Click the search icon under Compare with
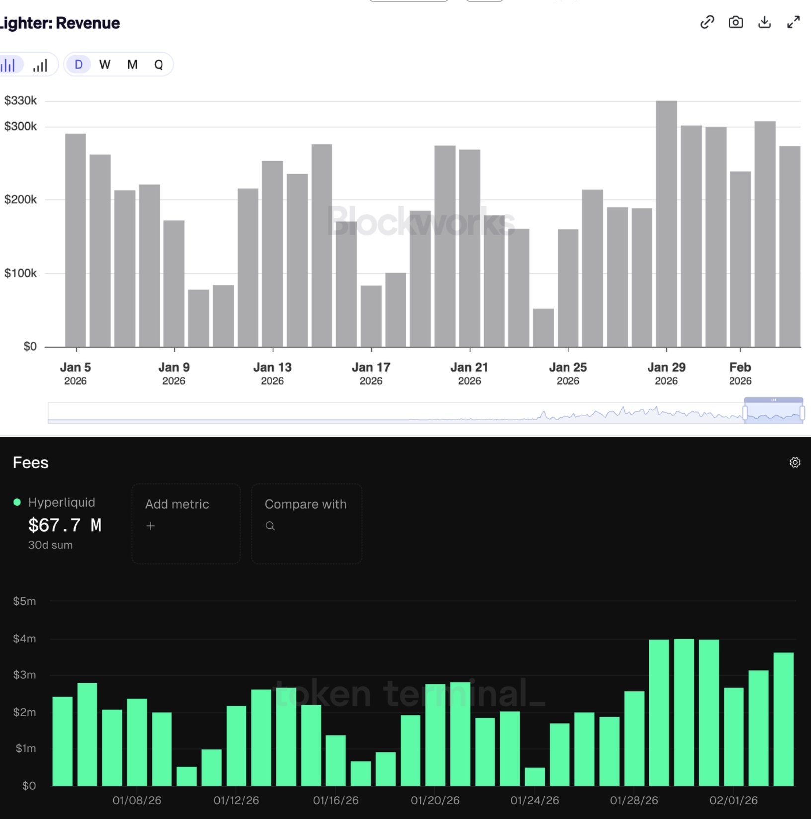 coord(270,526)
